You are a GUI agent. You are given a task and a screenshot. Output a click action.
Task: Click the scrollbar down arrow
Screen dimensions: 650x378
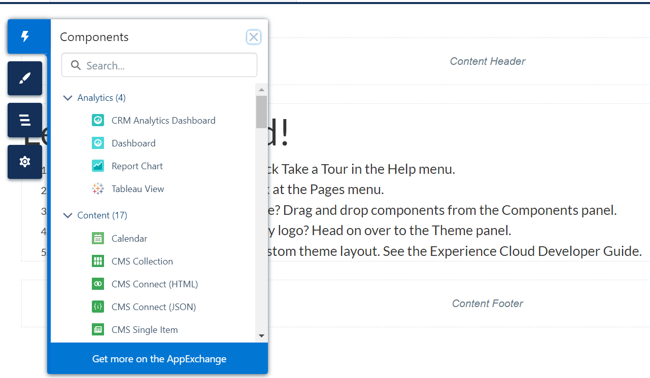click(x=261, y=335)
